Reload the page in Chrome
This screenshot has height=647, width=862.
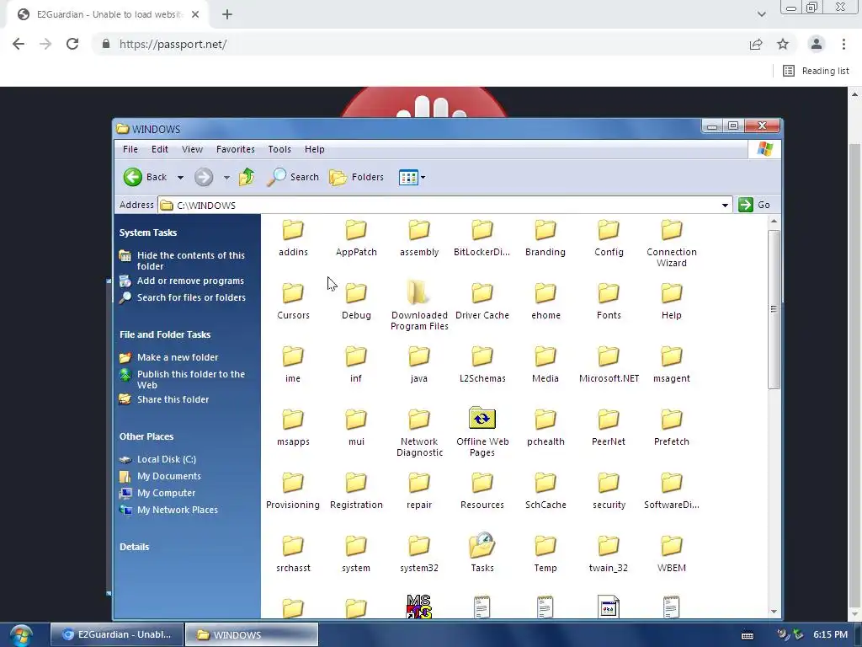pos(72,44)
